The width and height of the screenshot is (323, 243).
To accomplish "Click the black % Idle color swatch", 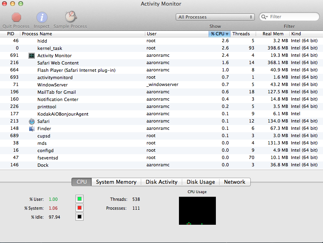I will click(80, 217).
